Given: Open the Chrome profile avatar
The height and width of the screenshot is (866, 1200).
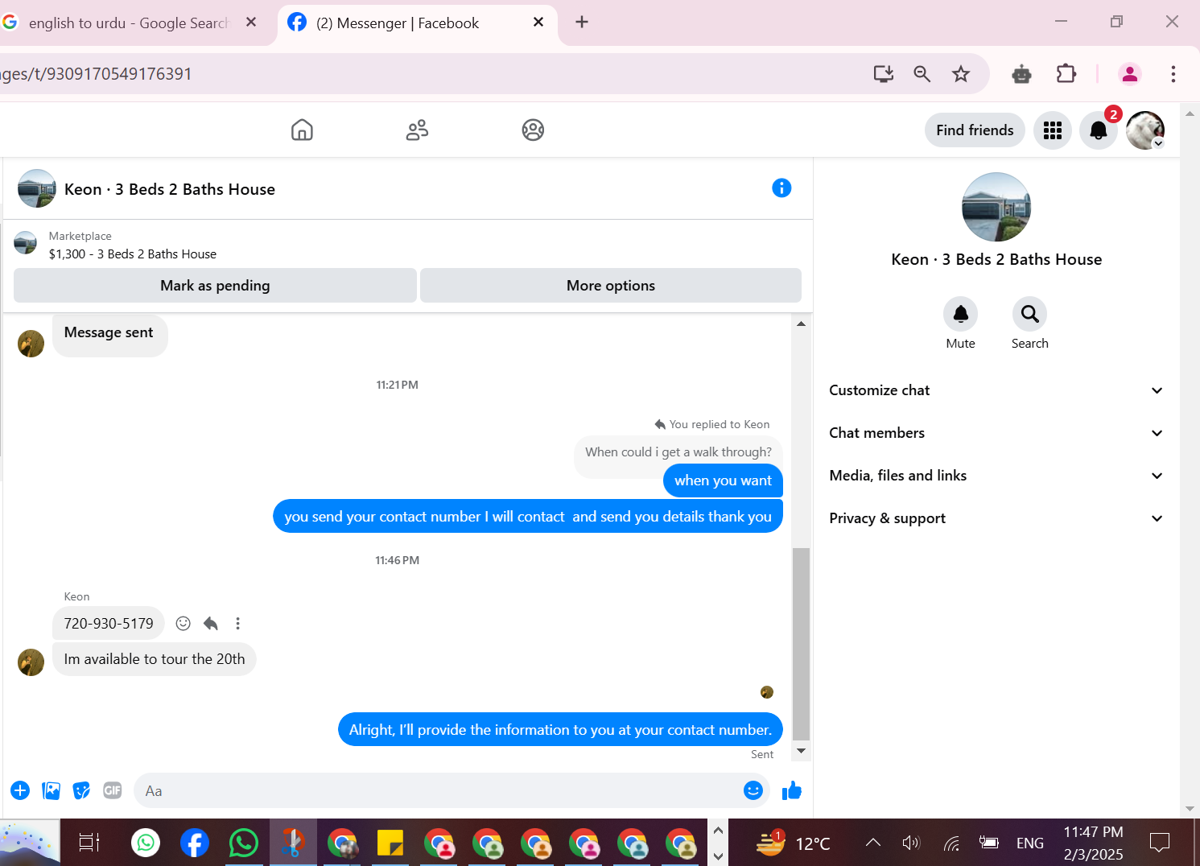Looking at the screenshot, I should click(x=1130, y=74).
